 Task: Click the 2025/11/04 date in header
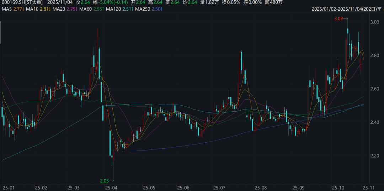click(x=60, y=2)
